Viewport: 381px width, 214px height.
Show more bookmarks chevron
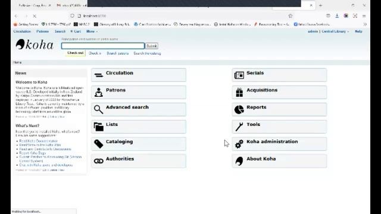tap(365, 24)
